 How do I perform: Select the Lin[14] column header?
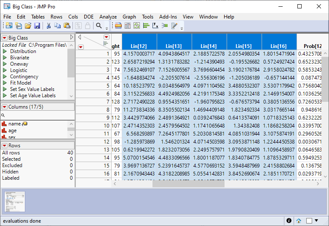click(x=209, y=46)
